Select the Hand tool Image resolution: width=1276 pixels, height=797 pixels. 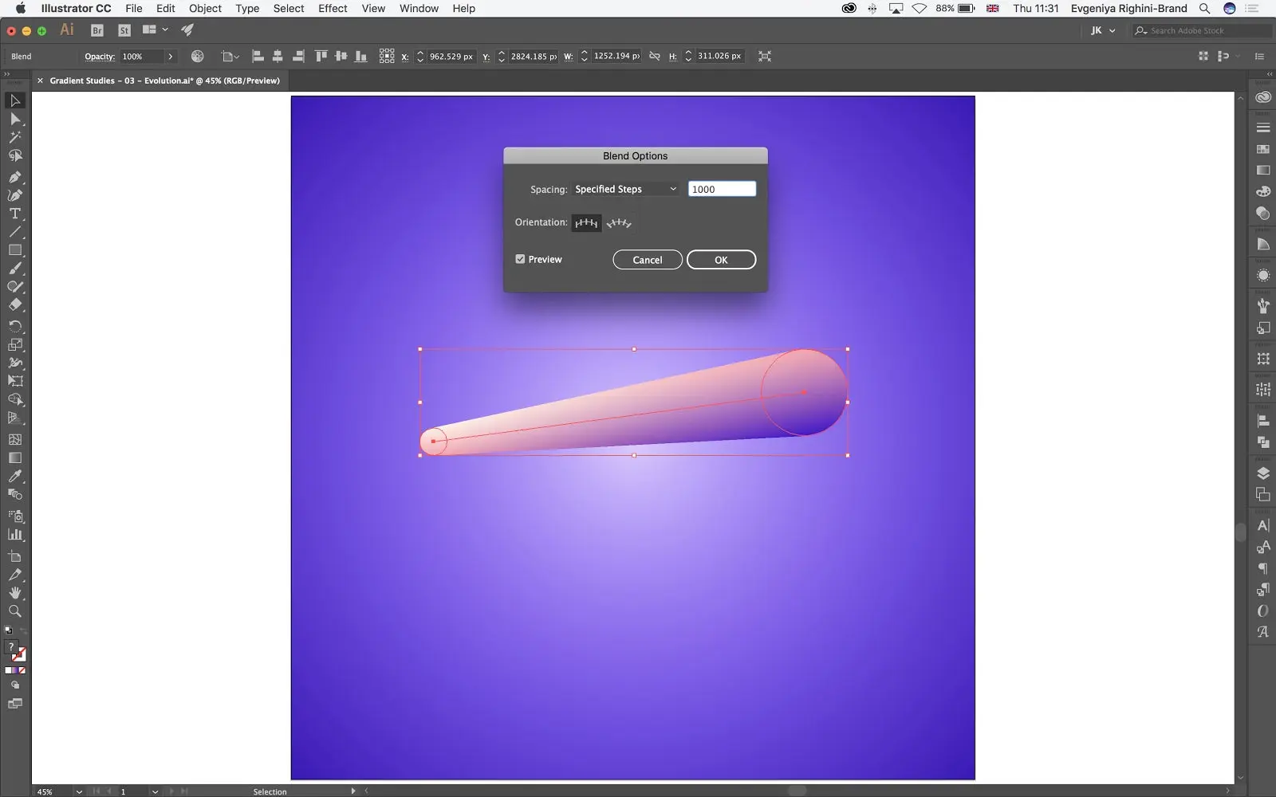14,593
